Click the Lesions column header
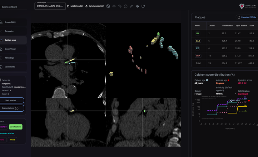The image size is (258, 157). [x=212, y=26]
